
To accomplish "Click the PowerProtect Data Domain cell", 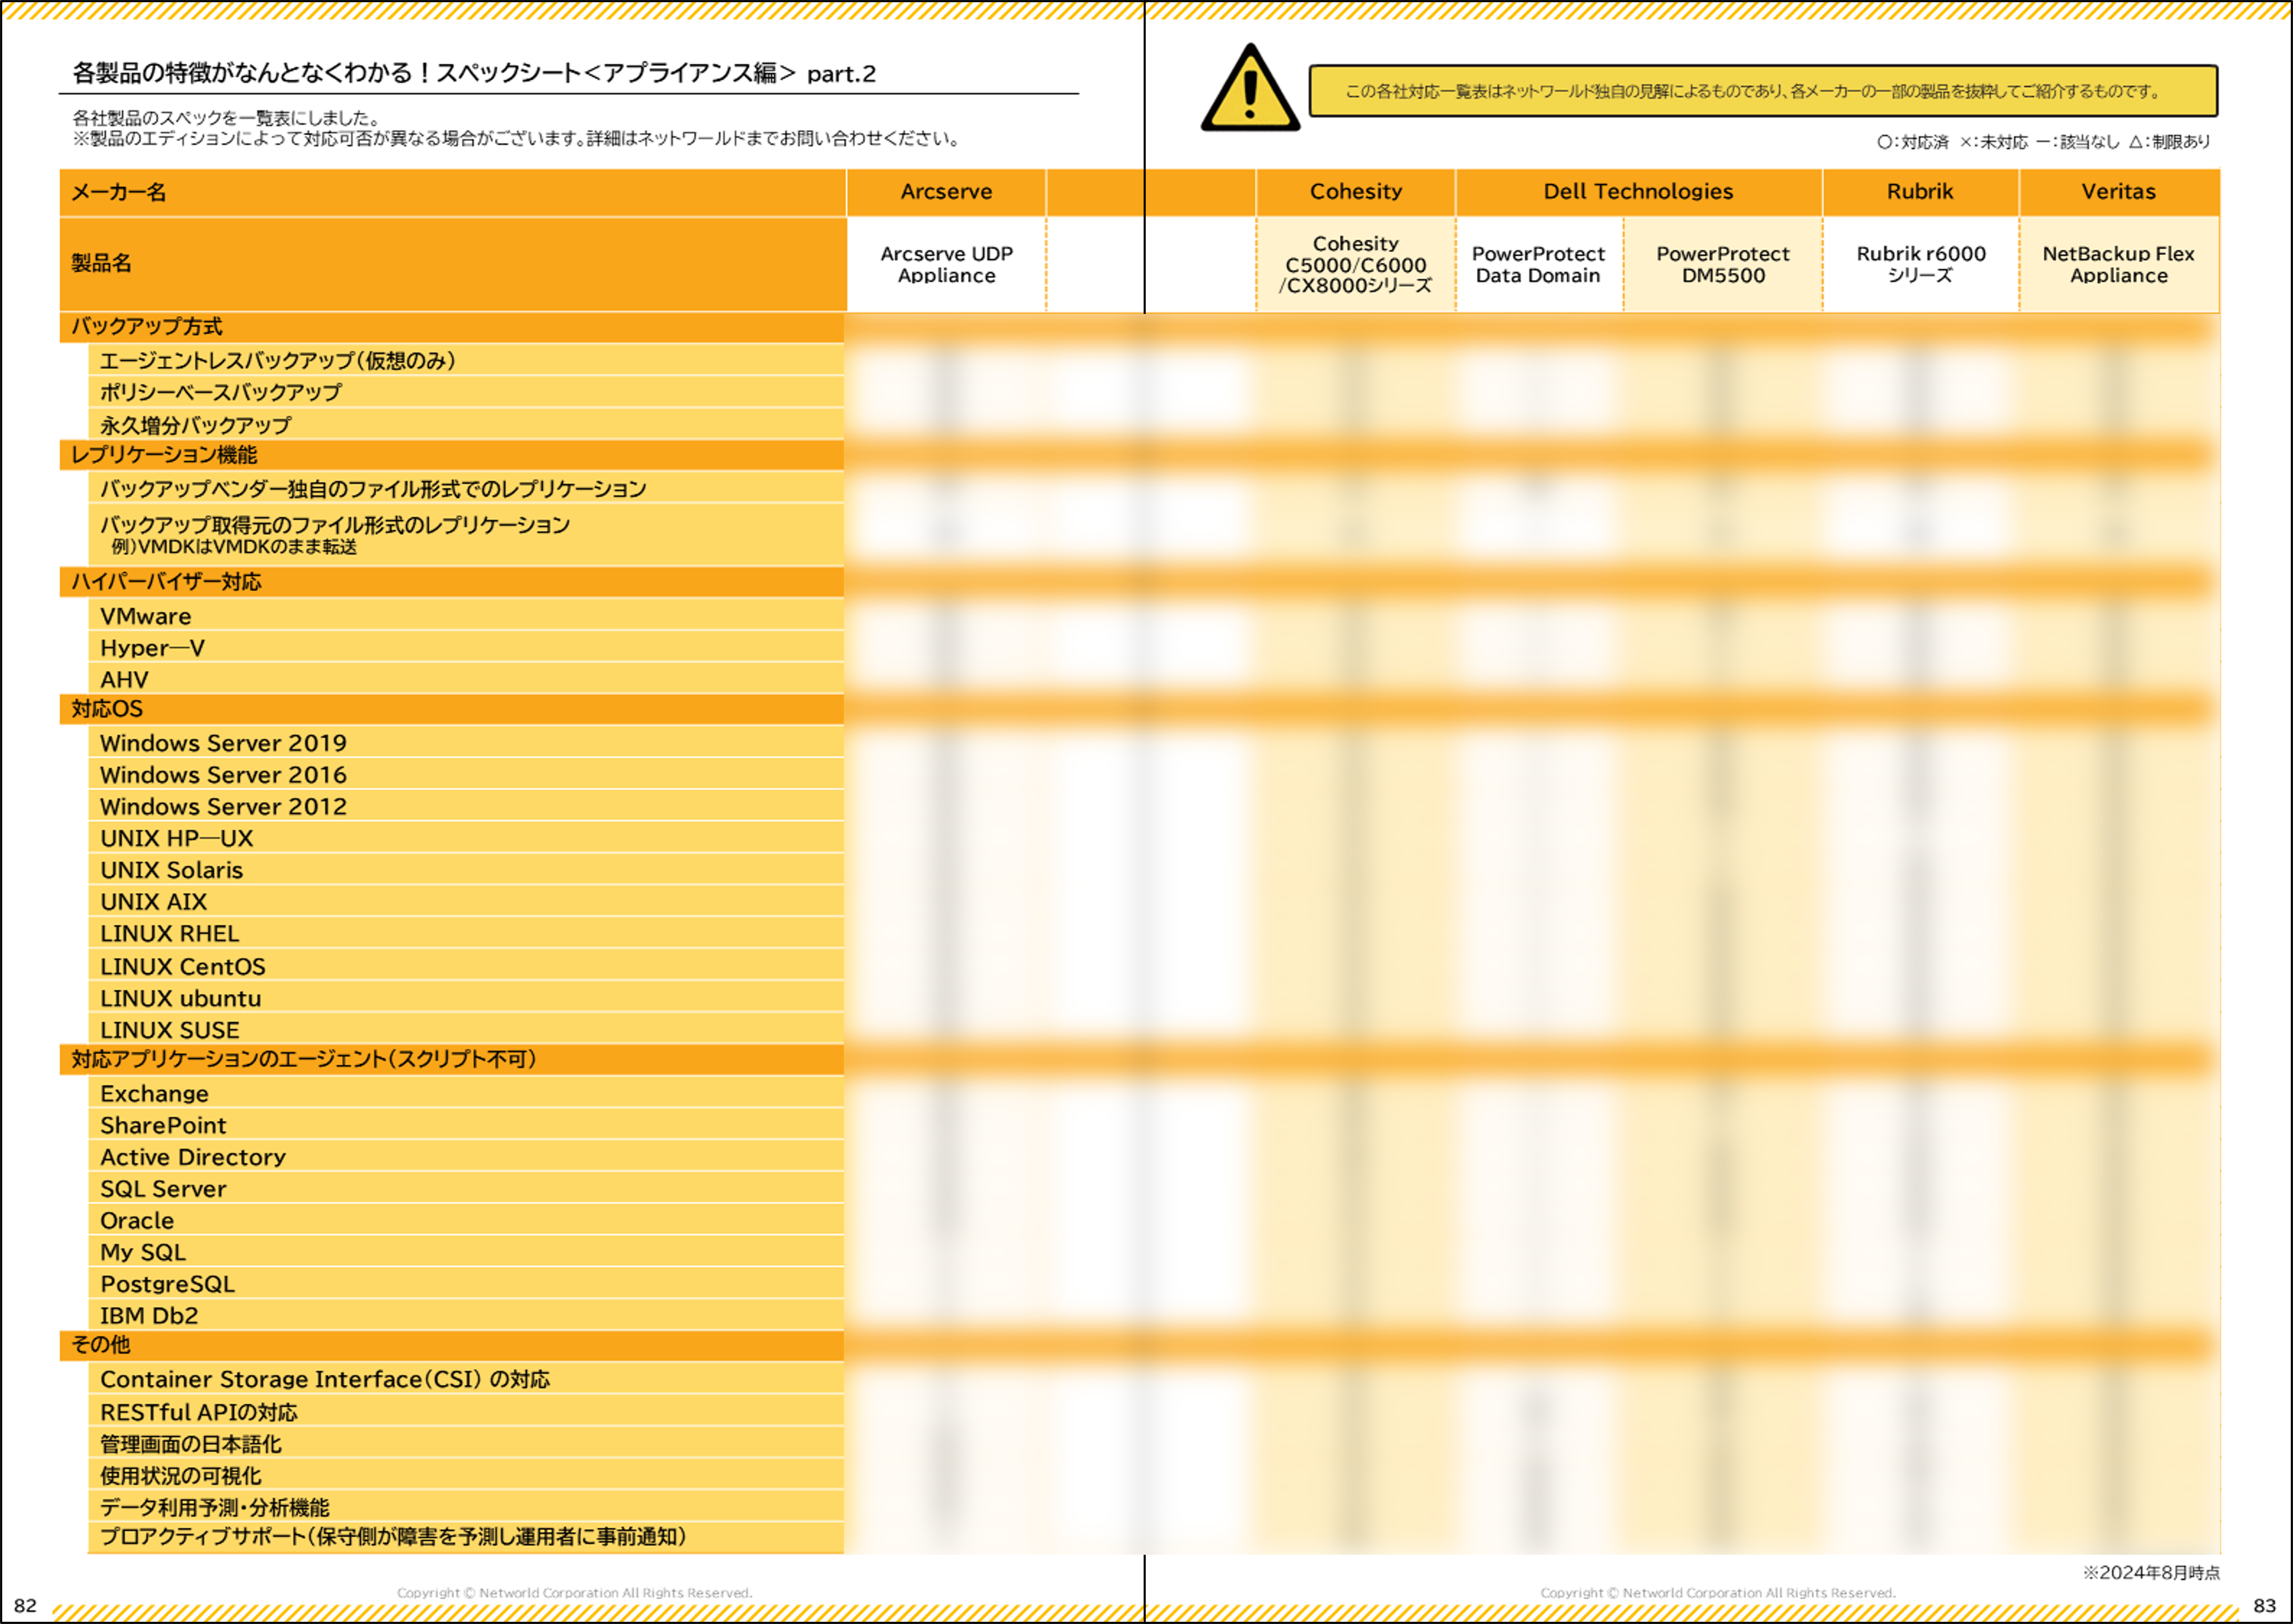I will click(x=1538, y=265).
